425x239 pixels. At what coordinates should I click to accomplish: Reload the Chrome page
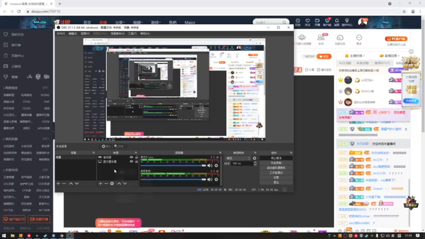(x=19, y=11)
